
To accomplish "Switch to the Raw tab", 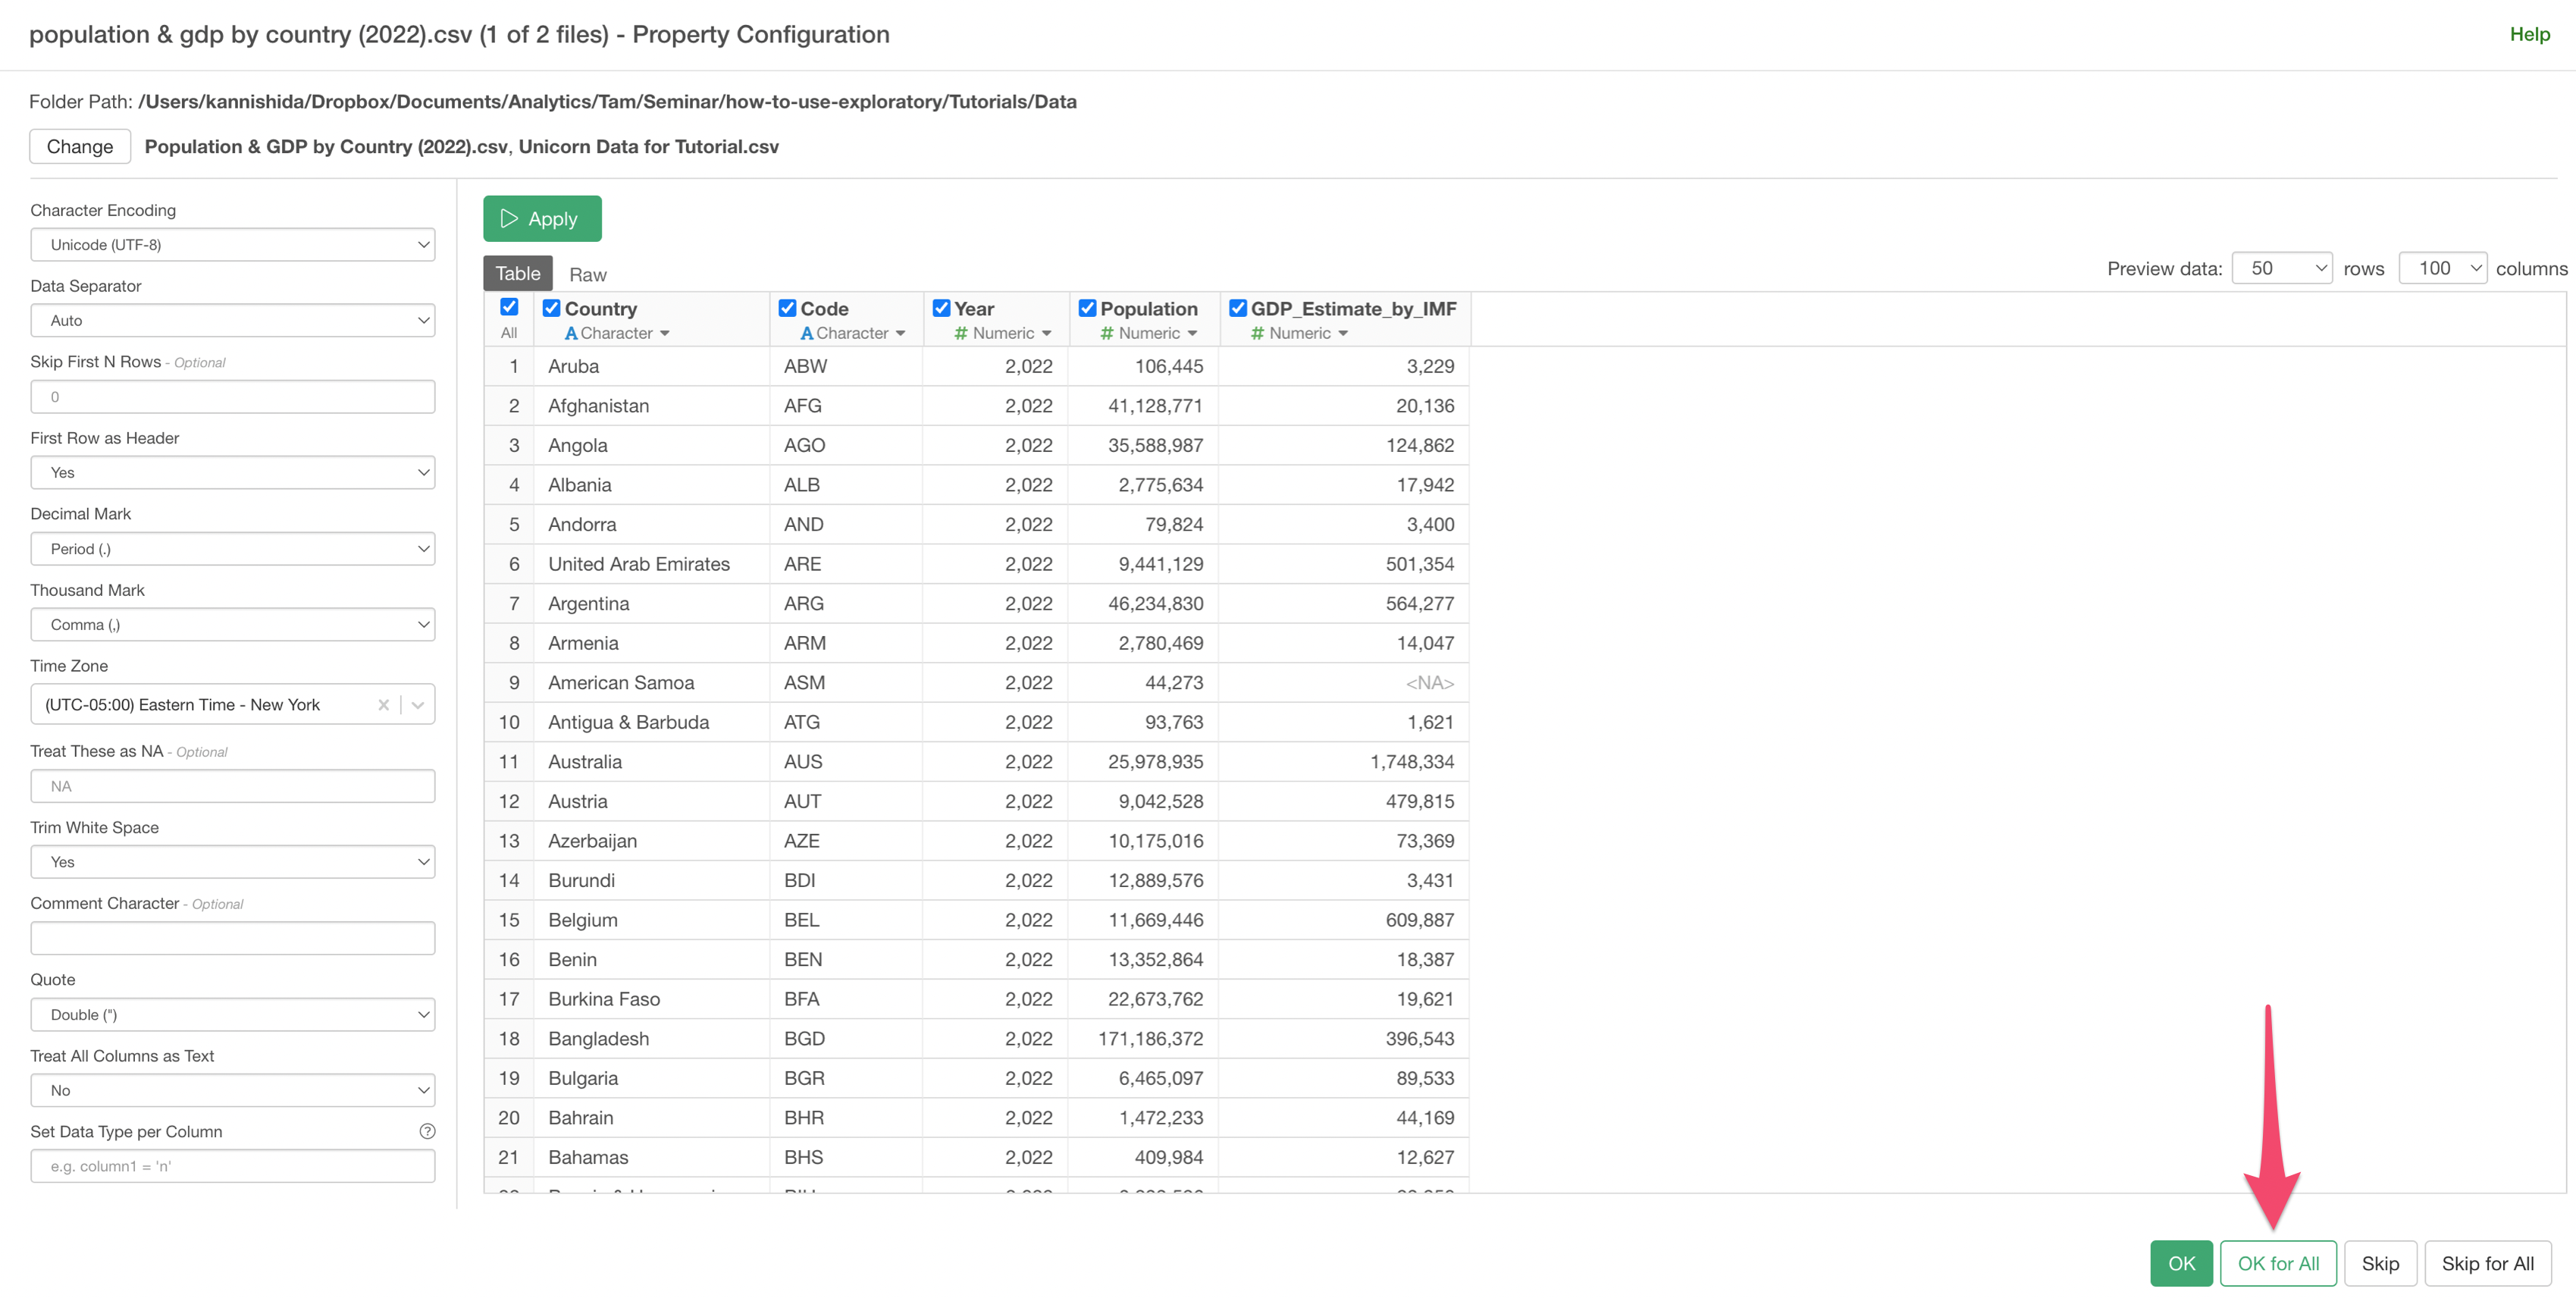I will click(x=587, y=275).
